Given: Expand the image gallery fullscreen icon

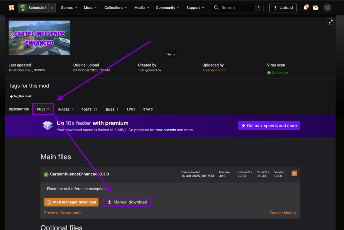Looking at the screenshot, I should pos(331,21).
